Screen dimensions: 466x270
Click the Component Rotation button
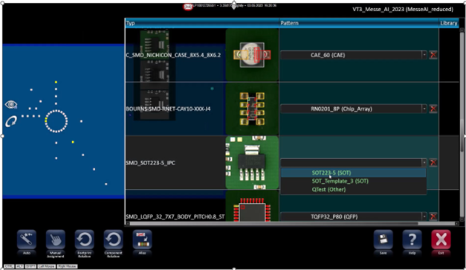pyautogui.click(x=113, y=240)
